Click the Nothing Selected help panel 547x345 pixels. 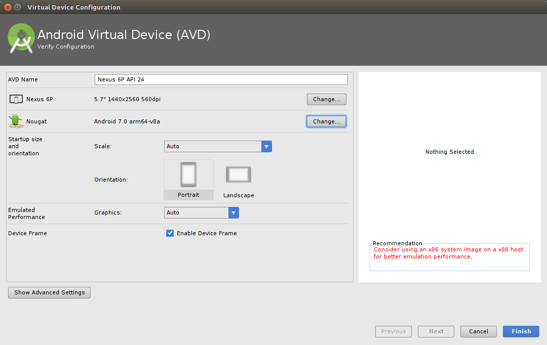(x=449, y=152)
